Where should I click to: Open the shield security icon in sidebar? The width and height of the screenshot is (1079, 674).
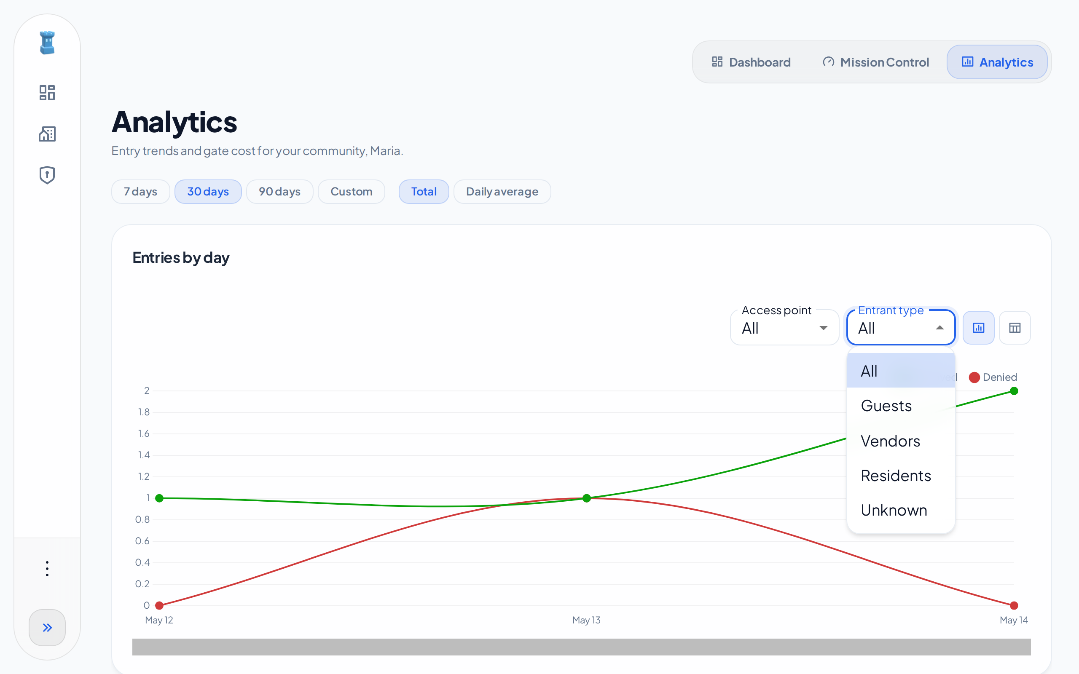pyautogui.click(x=47, y=175)
